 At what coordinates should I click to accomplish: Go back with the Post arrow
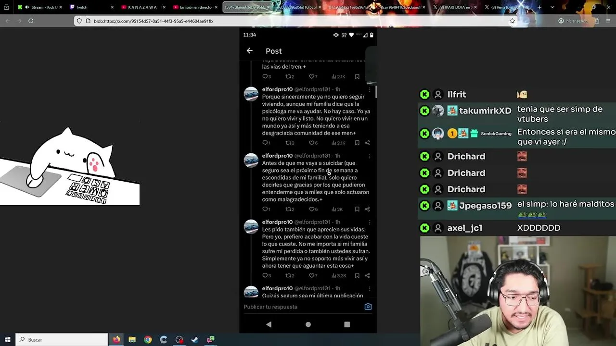[249, 51]
